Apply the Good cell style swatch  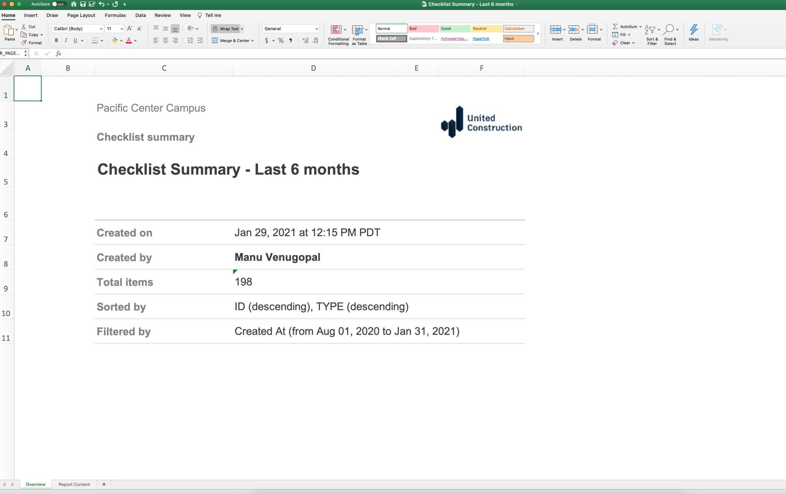click(x=454, y=29)
